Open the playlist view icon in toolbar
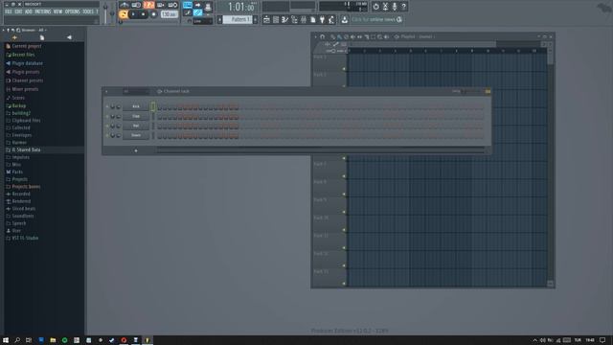This screenshot has width=613, height=345. point(266,19)
